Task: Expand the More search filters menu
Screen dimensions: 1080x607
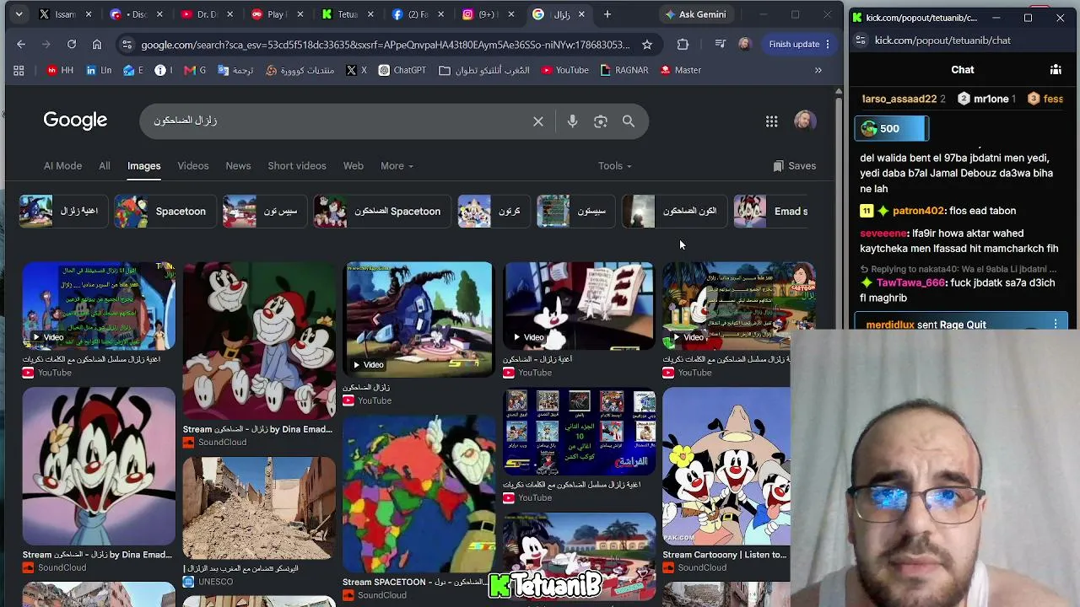Action: (397, 166)
